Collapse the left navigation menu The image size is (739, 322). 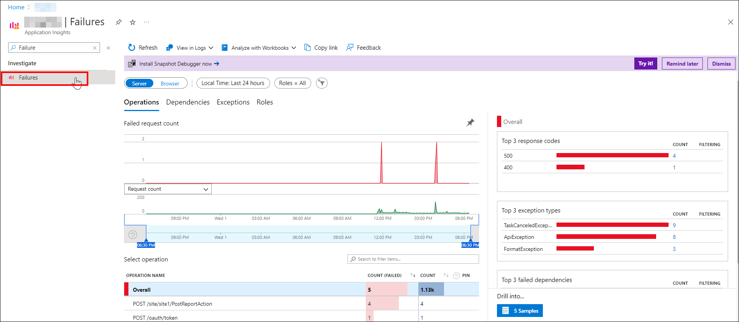click(x=109, y=48)
